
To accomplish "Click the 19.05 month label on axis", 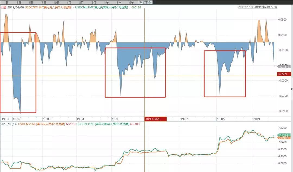I will click(116, 119).
